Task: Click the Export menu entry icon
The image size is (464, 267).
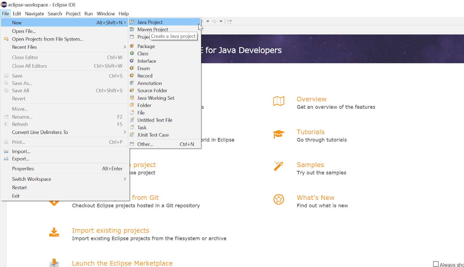Action: point(6,159)
